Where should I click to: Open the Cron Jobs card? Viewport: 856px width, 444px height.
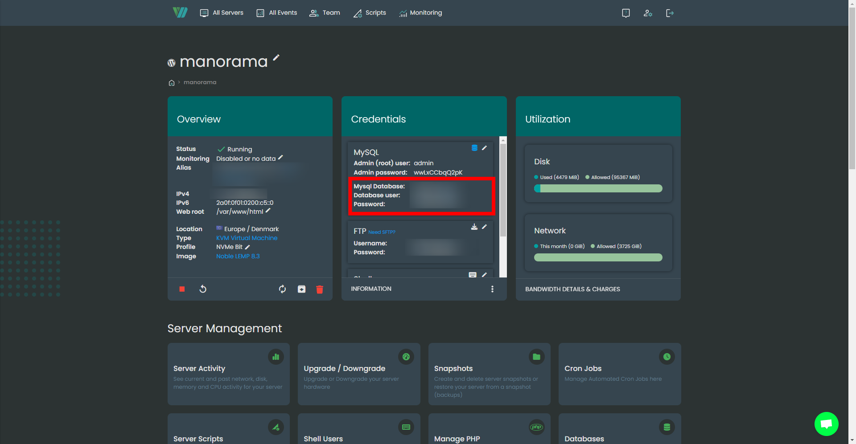click(x=620, y=374)
